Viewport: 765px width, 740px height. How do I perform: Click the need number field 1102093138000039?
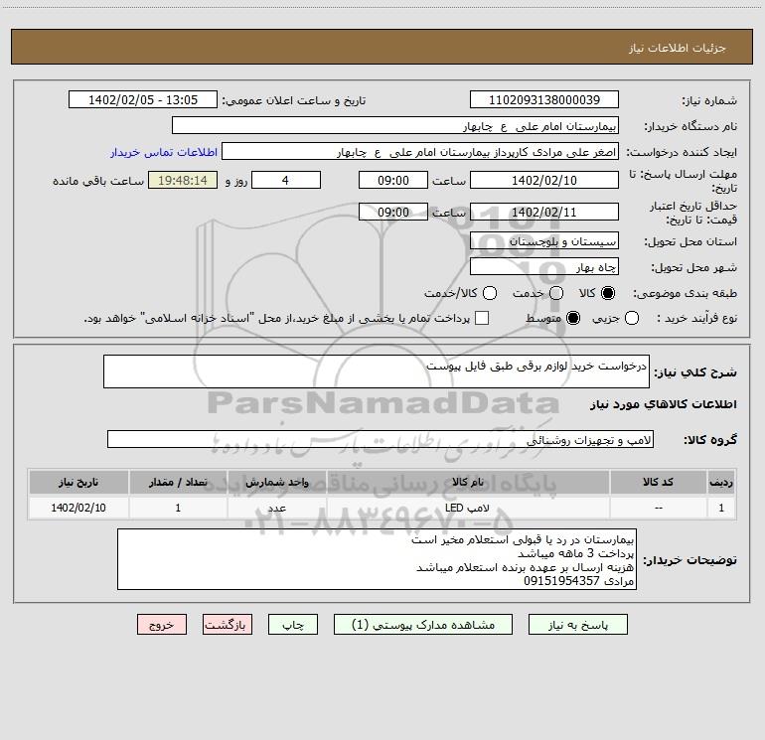pyautogui.click(x=544, y=99)
